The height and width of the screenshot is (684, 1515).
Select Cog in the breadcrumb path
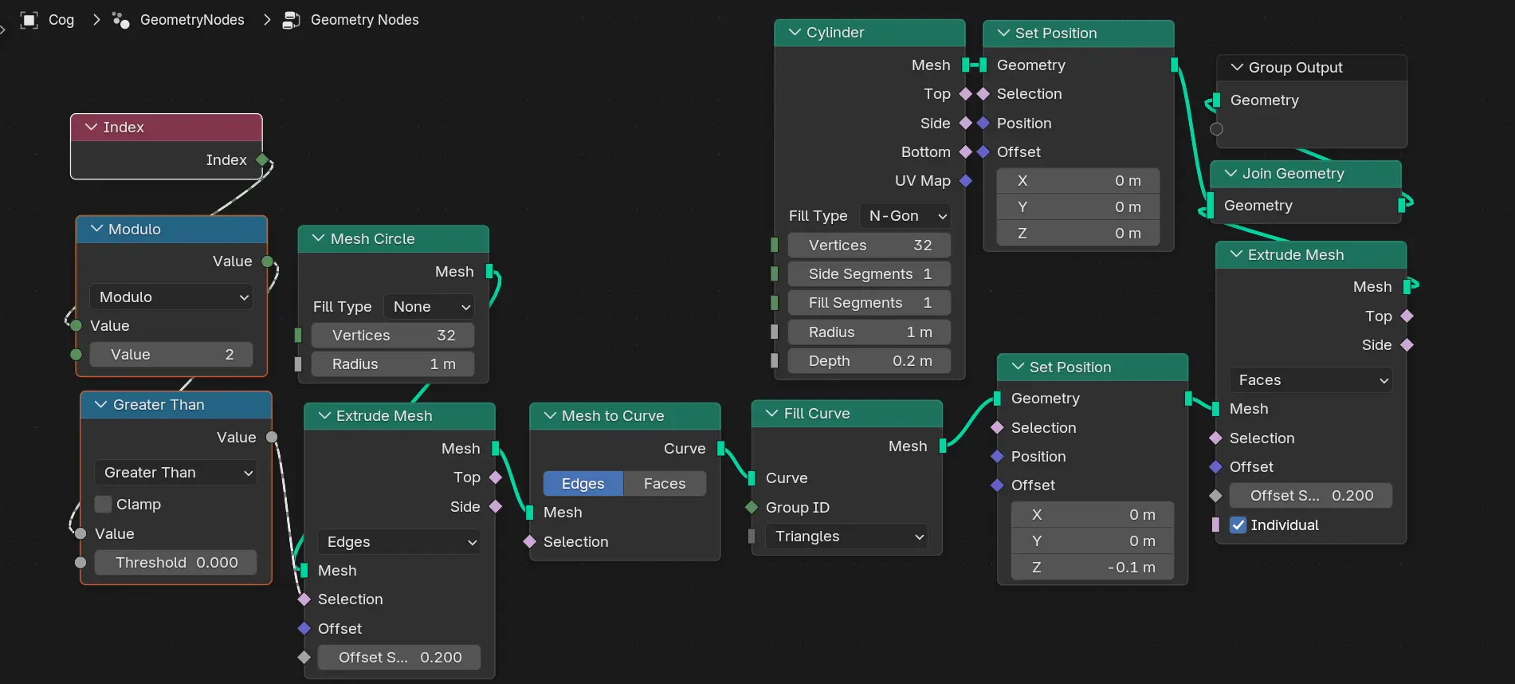coord(61,20)
